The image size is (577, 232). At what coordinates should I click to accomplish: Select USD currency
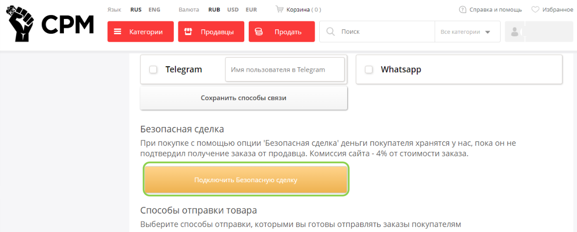click(x=233, y=10)
